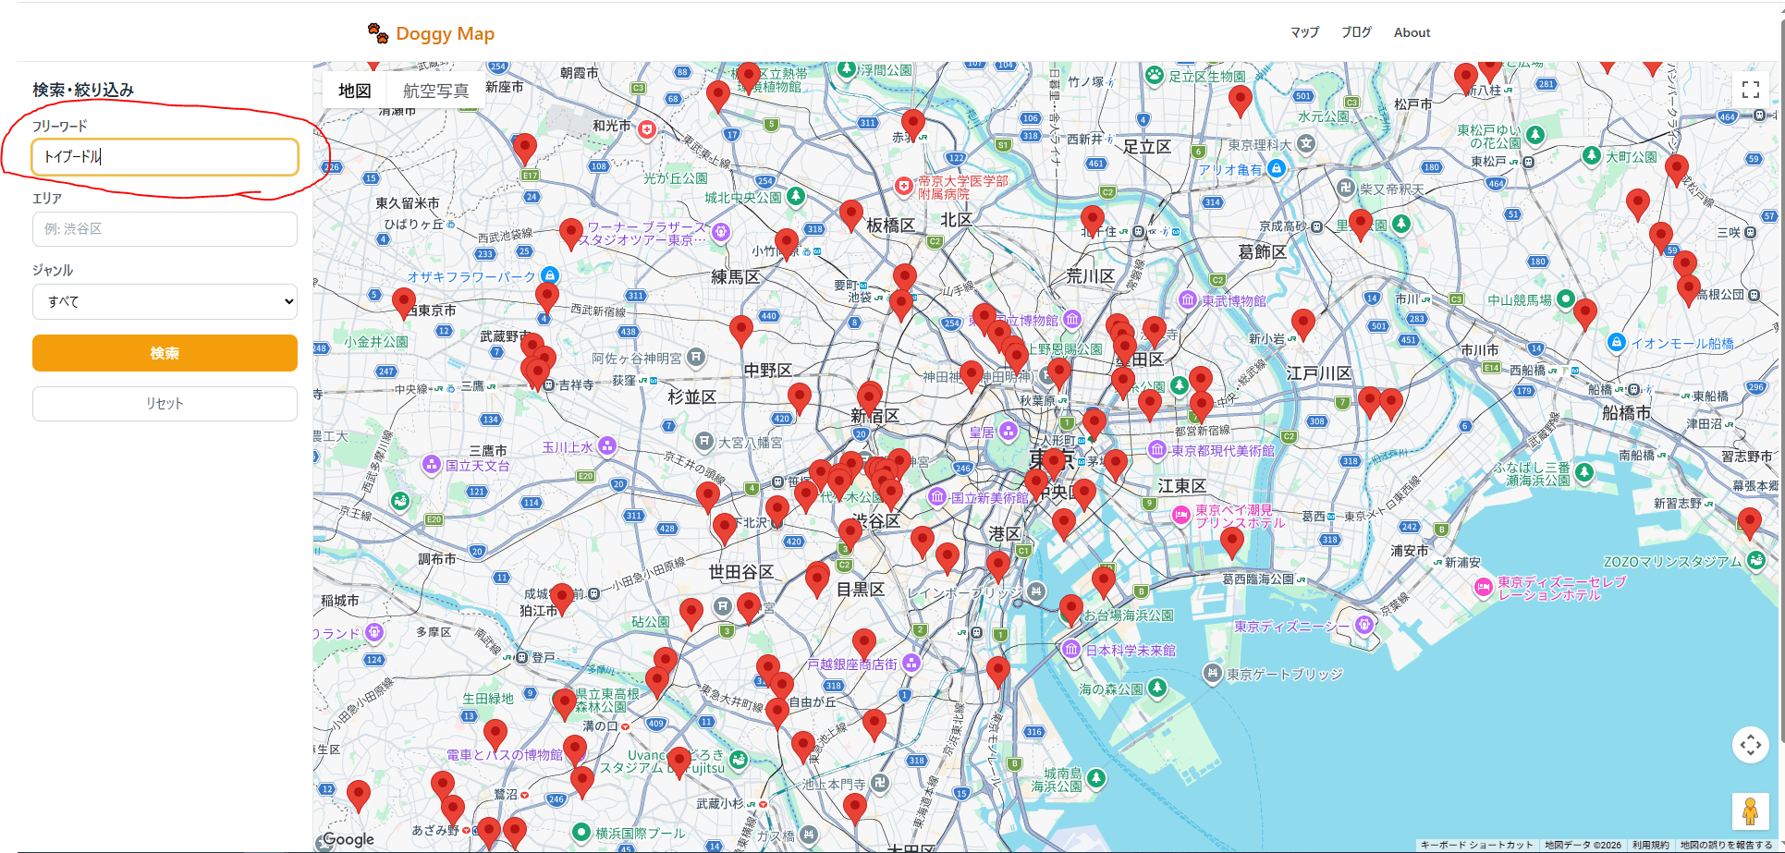Click the オザキフラワーパーク shopping icon
This screenshot has width=1785, height=853.
pos(549,275)
